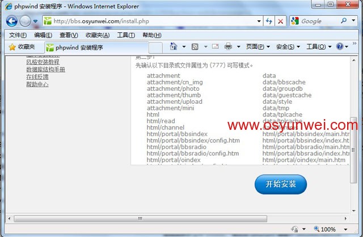Viewport: 363px width, 237px height.
Task: Click the status bar security zone icon
Action: tap(295, 229)
